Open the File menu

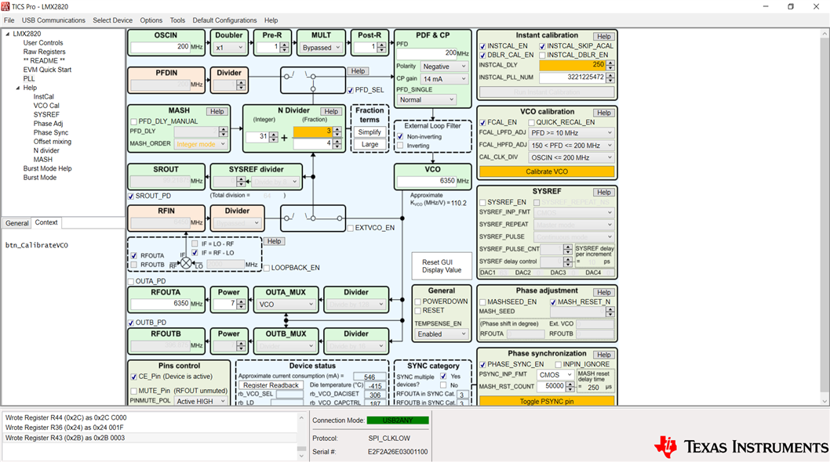(x=9, y=20)
